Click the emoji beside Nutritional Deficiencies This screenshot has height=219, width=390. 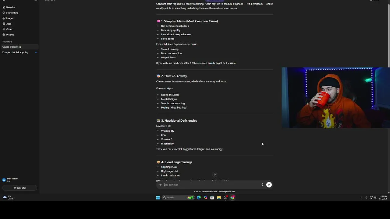158,120
